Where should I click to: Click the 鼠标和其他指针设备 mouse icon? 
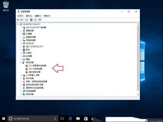click(x=24, y=85)
